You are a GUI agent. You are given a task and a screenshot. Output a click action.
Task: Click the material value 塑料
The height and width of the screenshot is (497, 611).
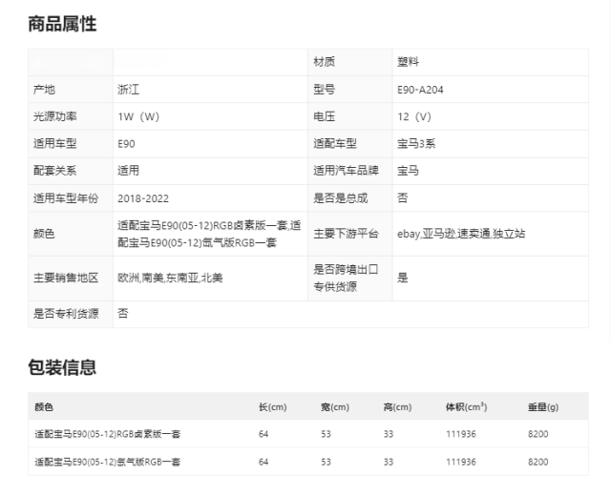[x=408, y=62]
